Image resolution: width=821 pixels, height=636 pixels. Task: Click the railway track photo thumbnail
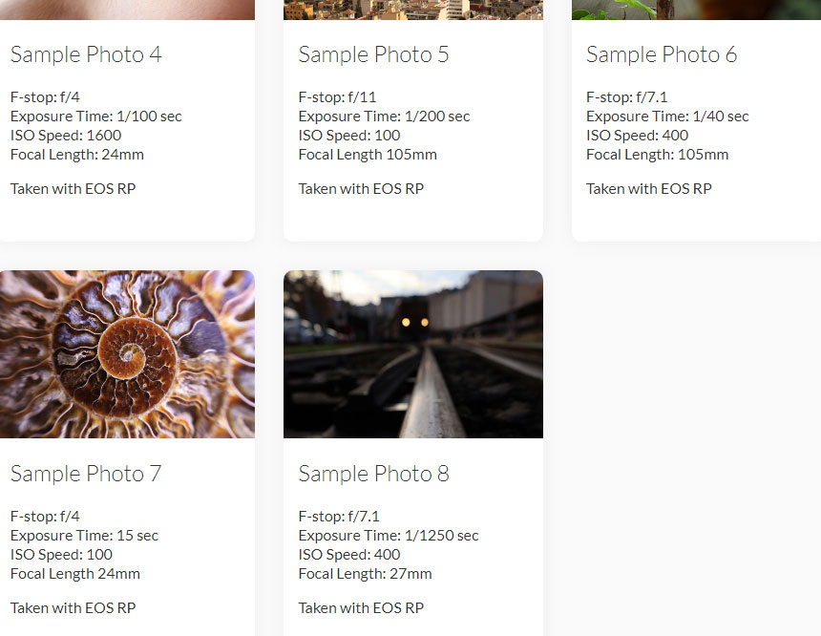(x=412, y=353)
